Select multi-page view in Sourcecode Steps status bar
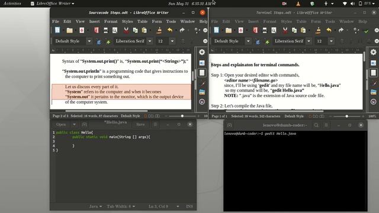 [151, 116]
